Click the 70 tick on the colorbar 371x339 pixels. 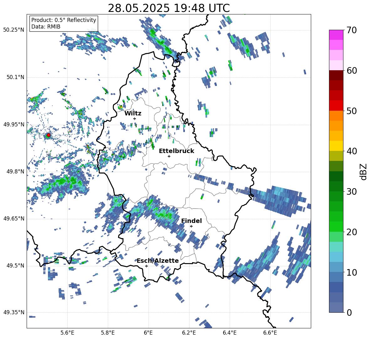tap(352, 30)
